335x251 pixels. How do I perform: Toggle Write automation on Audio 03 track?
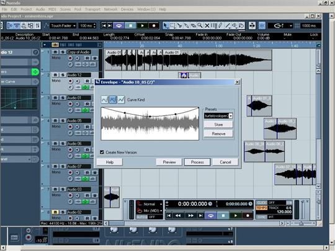[x=95, y=195]
